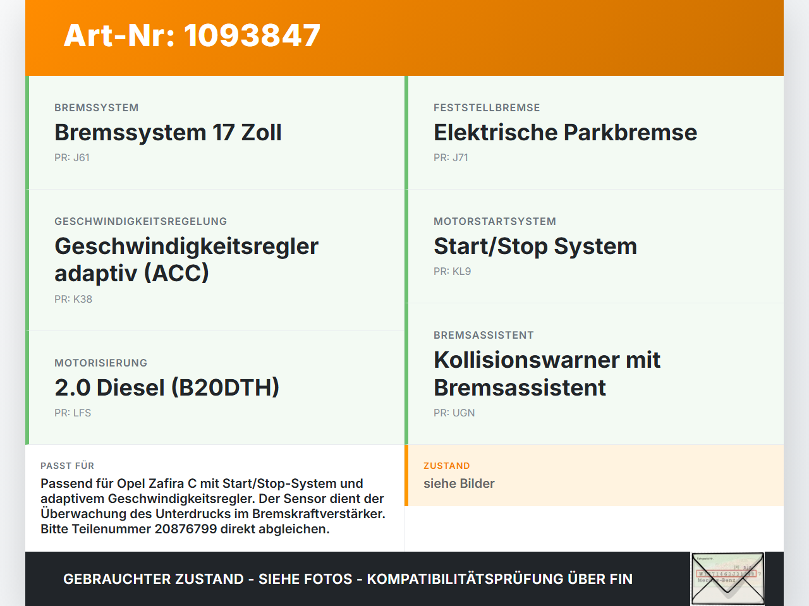Click the small "BREMSASSISTENT" category label

pyautogui.click(x=484, y=336)
